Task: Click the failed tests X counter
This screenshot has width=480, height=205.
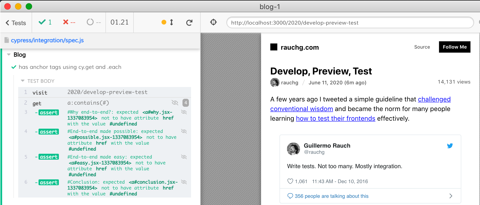Action: (x=69, y=22)
